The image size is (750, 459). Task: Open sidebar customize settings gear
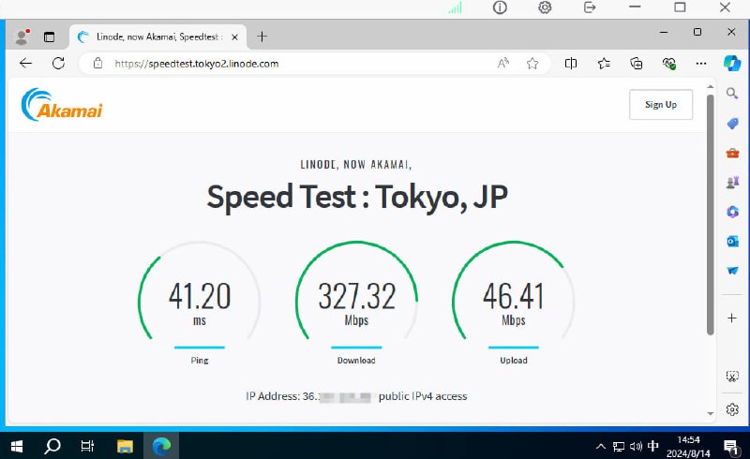click(x=732, y=409)
